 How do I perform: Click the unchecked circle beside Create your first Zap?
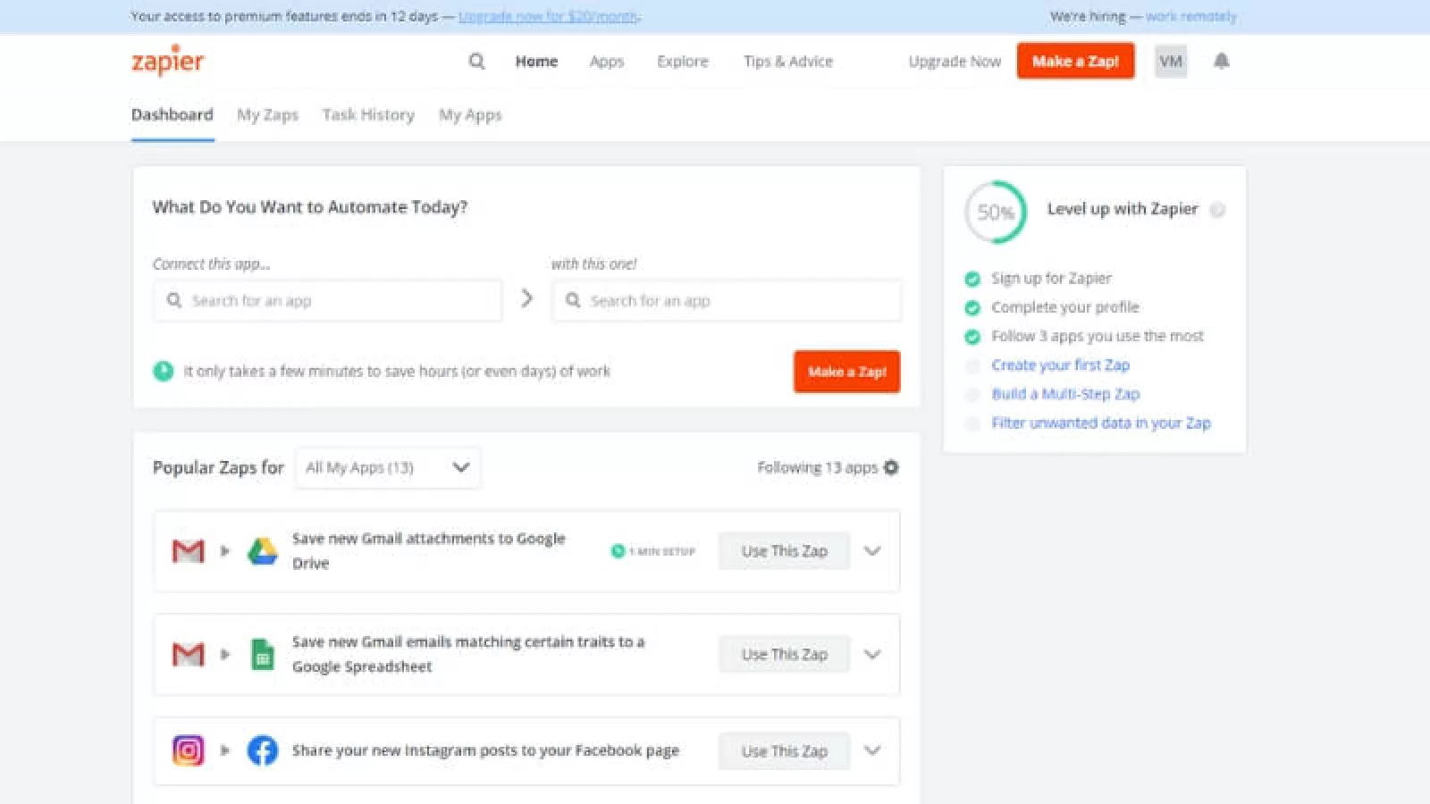[x=972, y=365]
